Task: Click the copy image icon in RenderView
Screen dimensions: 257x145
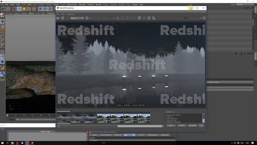Action: (153, 18)
